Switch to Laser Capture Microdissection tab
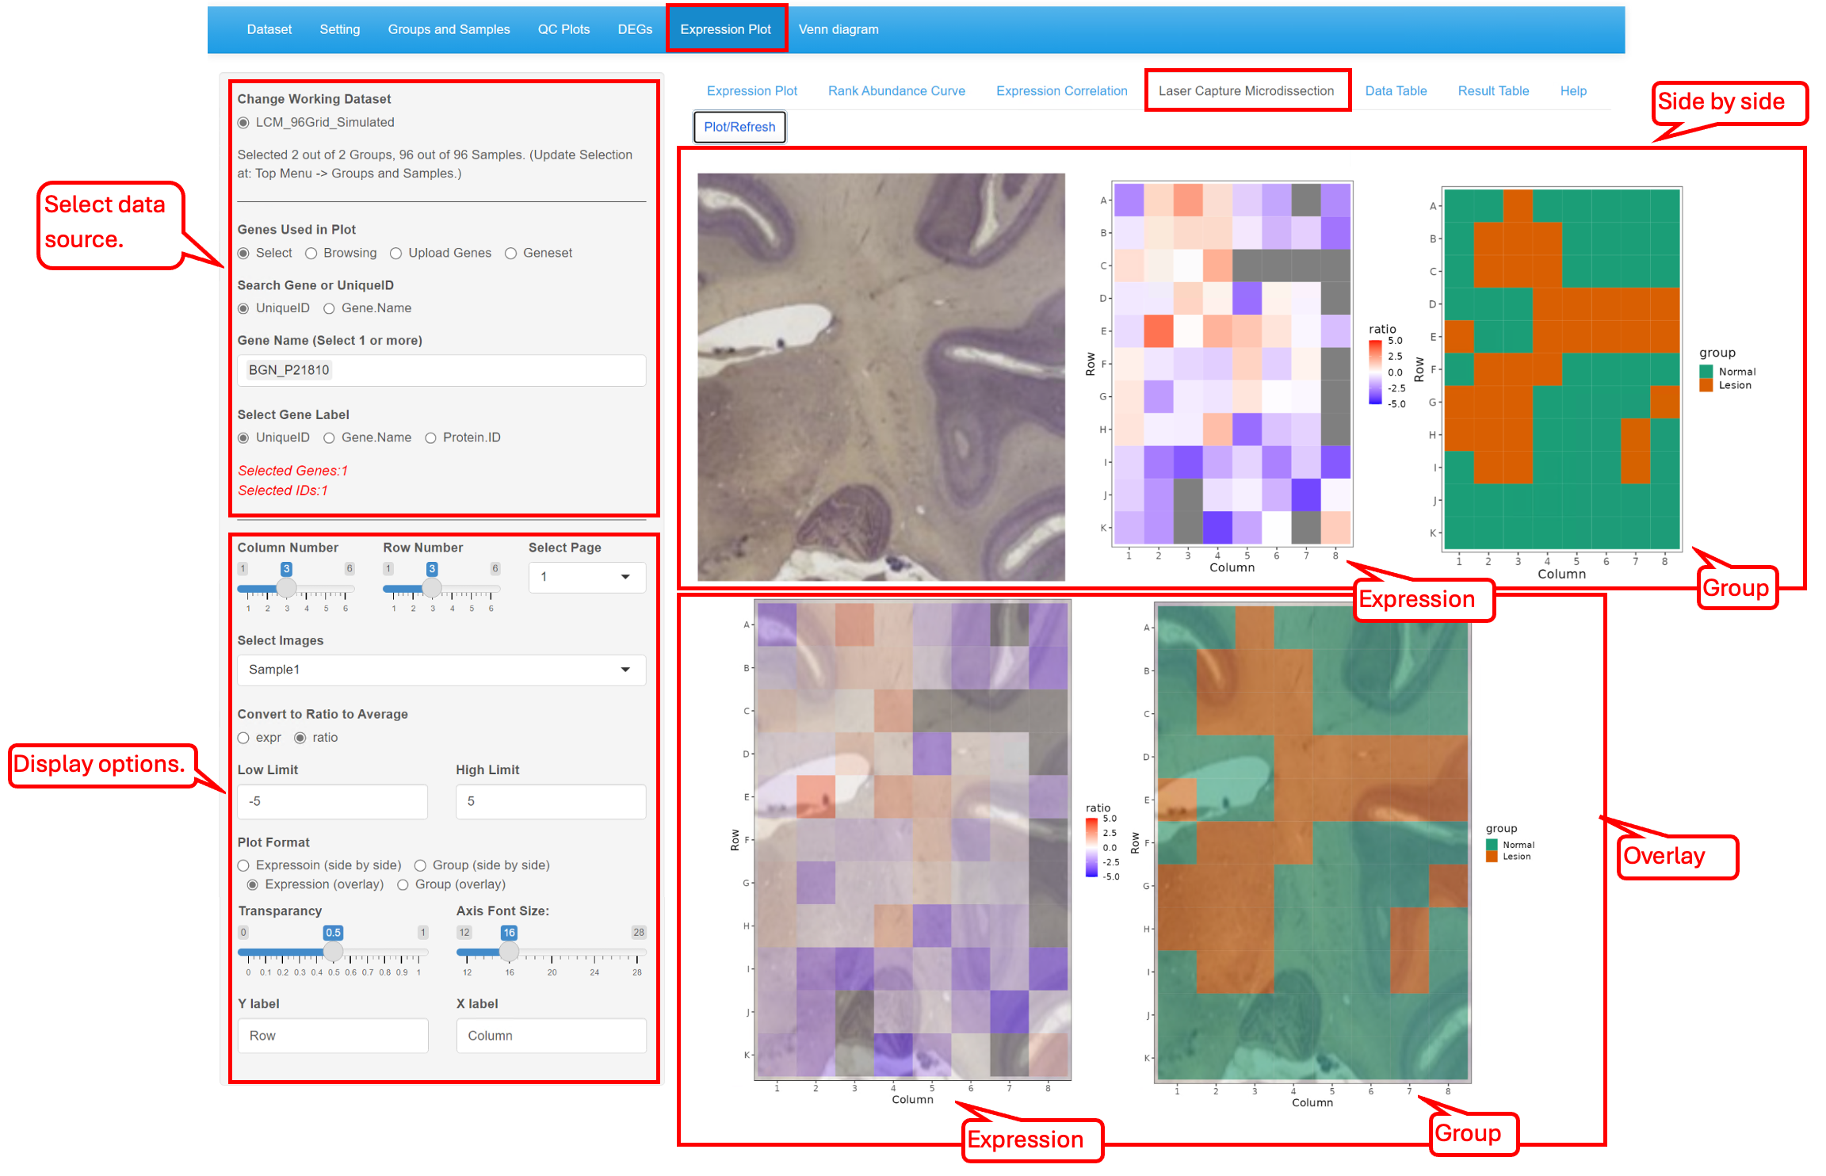1826x1176 pixels. click(x=1246, y=91)
